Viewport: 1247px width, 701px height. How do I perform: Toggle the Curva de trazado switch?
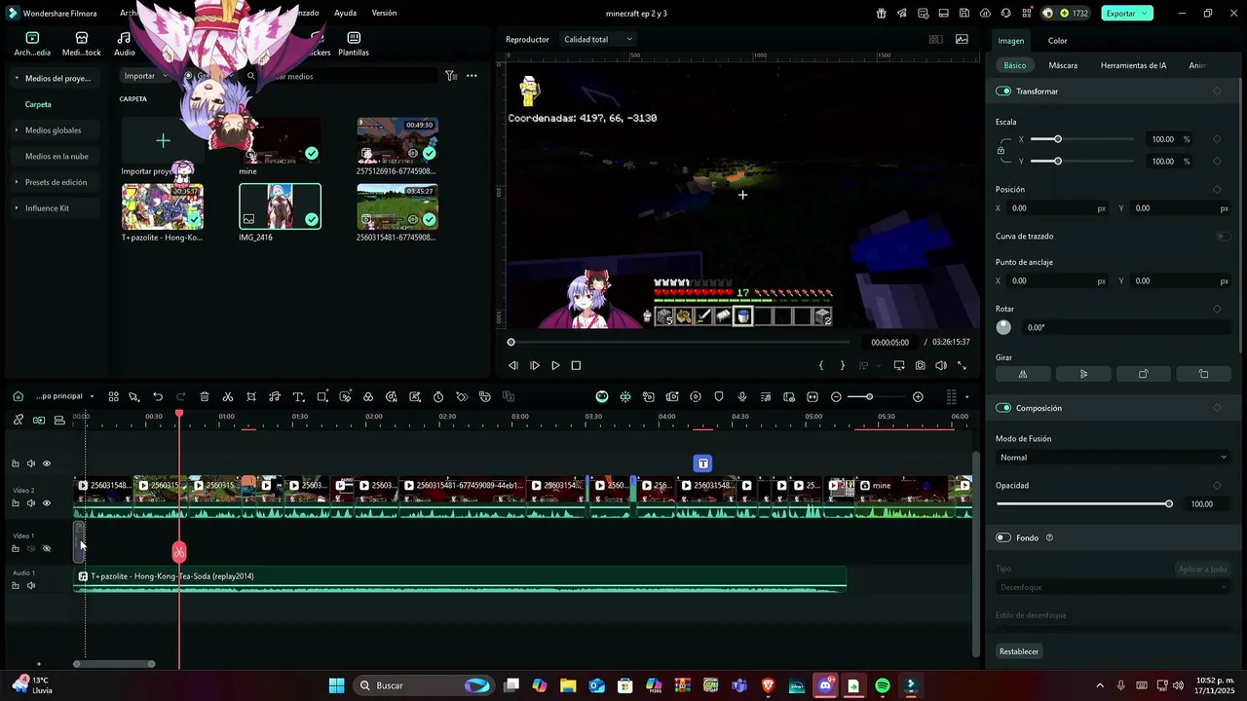(x=1223, y=236)
